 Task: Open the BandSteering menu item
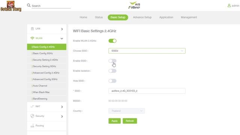[x=46, y=99]
